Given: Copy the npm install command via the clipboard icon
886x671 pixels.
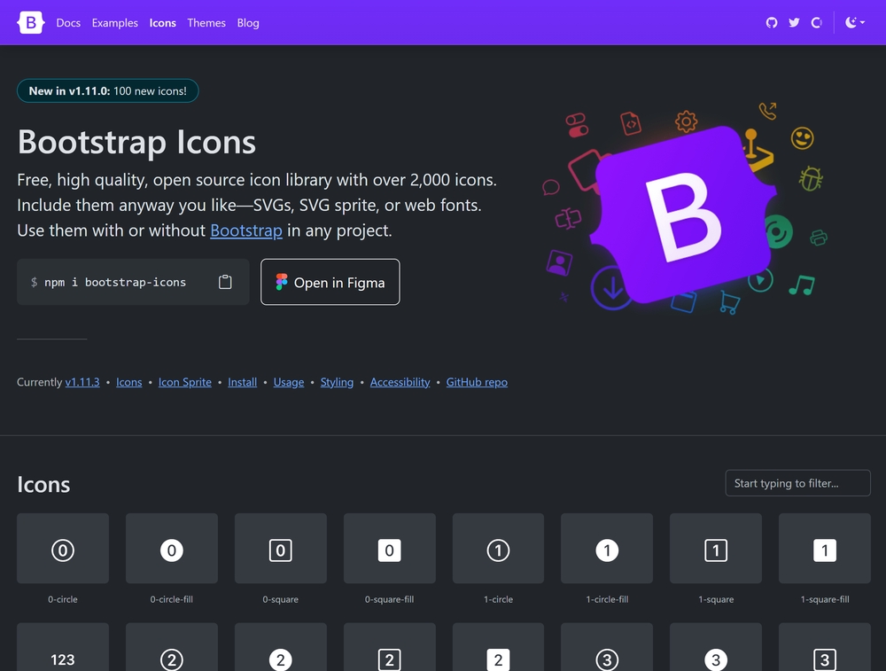Looking at the screenshot, I should click(x=225, y=282).
